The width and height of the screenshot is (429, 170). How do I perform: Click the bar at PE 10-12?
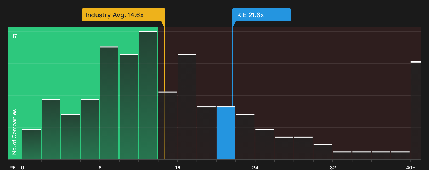(129, 106)
